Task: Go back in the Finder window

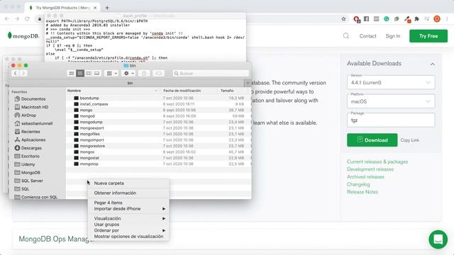Action: click(x=16, y=73)
